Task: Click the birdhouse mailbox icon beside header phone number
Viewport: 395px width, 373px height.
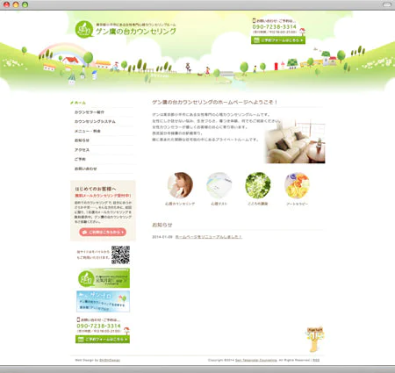Action: pos(302,32)
